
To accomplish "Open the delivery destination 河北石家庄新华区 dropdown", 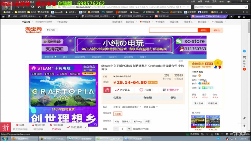I will click(131, 107).
